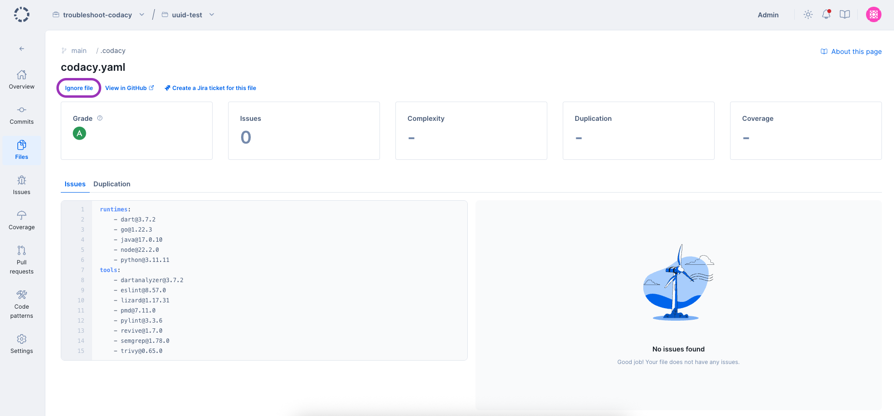Screen dimensions: 894x416
Task: Collapse sidebar with the back arrow
Action: (22, 49)
